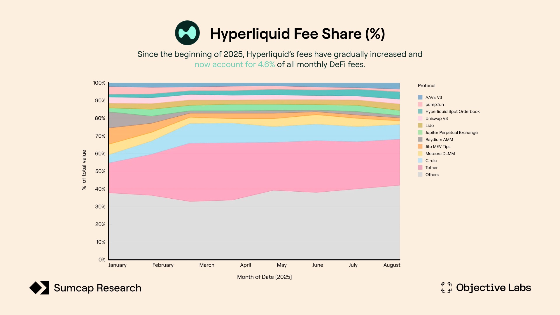560x315 pixels.
Task: Click the Sumcap Research diamond logo
Action: [x=39, y=288]
